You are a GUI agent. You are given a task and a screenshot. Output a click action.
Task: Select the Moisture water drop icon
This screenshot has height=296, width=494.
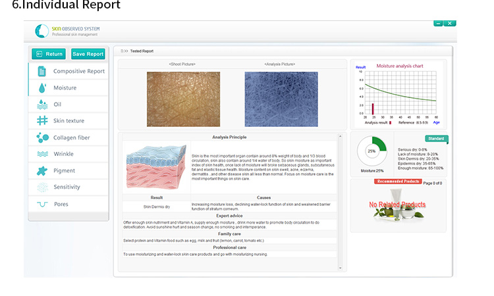pos(42,87)
